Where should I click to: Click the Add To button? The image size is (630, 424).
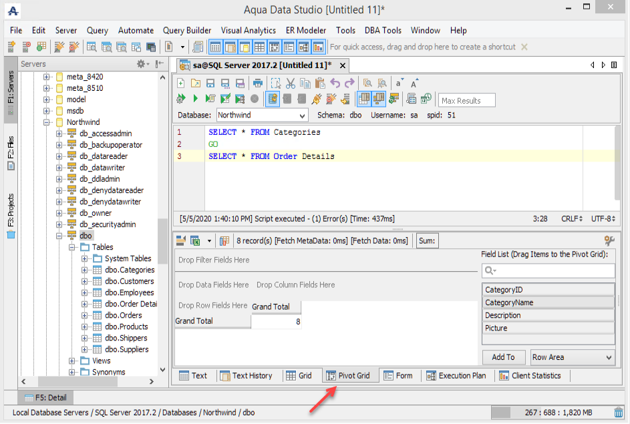point(503,357)
